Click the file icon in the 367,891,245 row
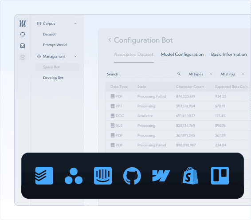251x220 pixels. (113, 135)
